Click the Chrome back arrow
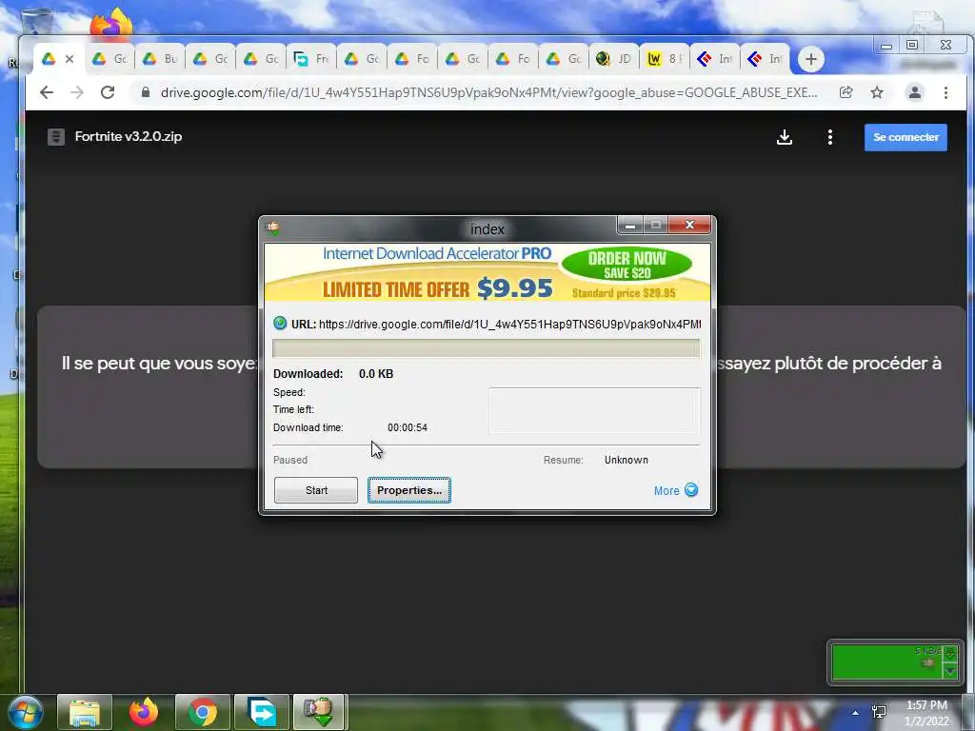 pos(47,92)
